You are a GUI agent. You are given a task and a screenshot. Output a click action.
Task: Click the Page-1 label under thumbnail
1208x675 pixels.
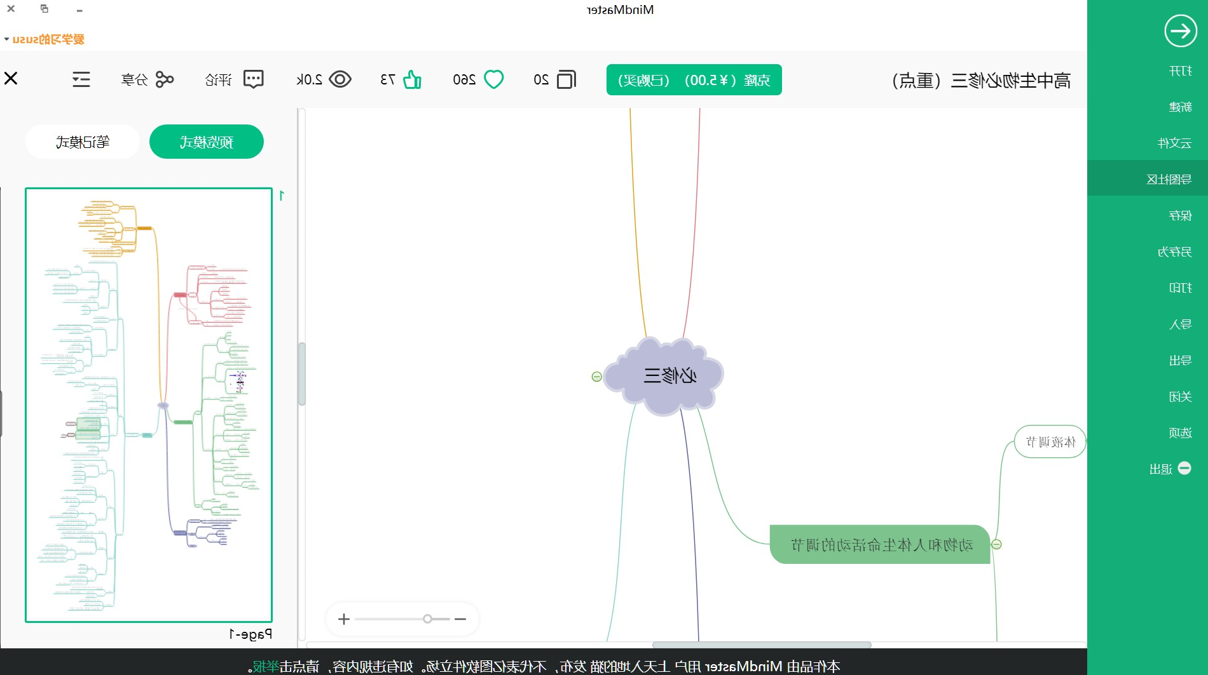coord(251,634)
